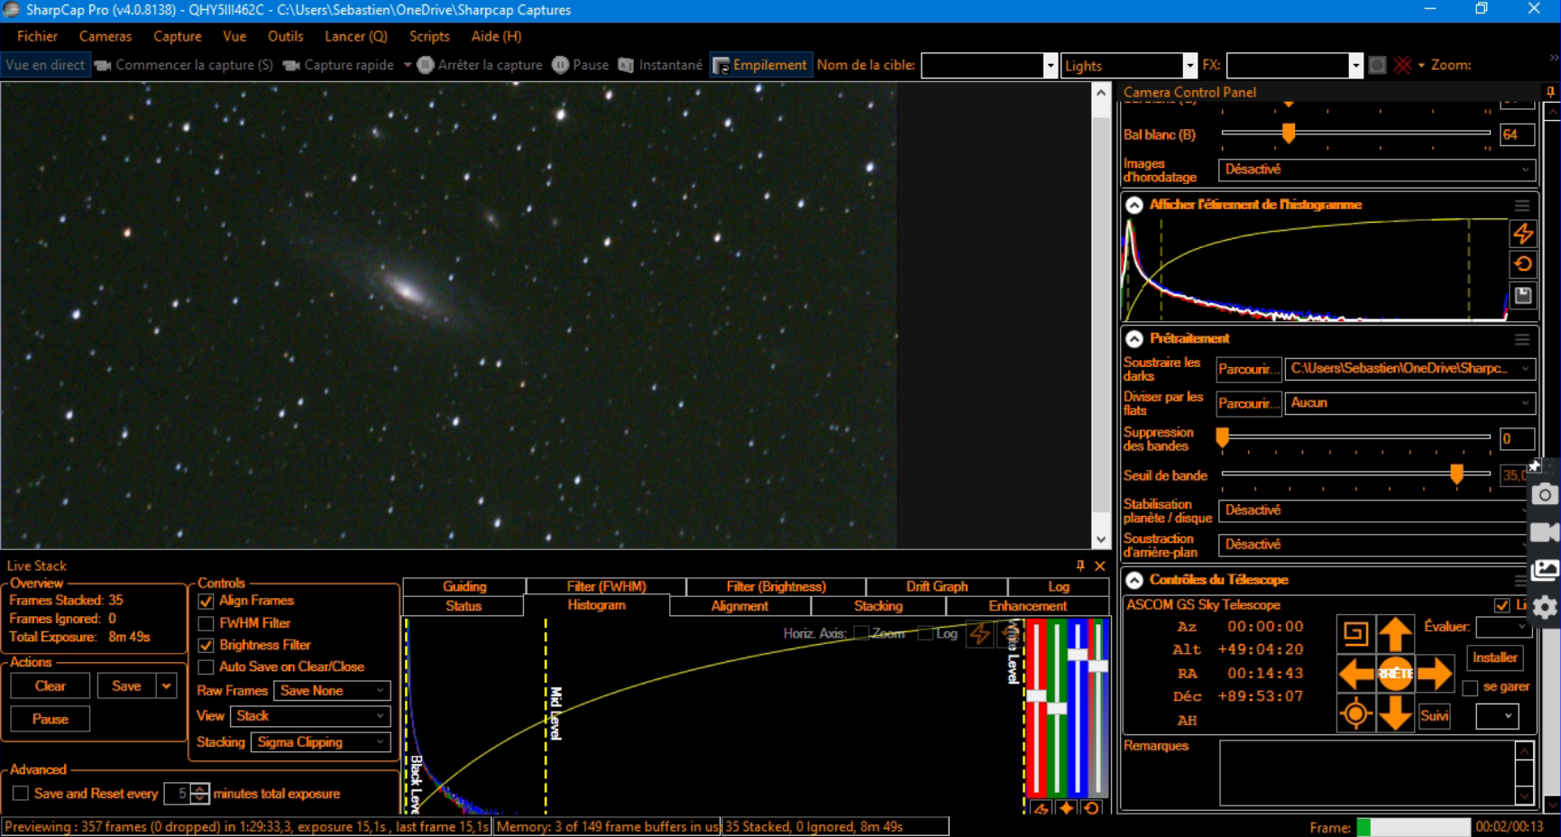Click the Pause button in Live Stack Actions

point(51,719)
